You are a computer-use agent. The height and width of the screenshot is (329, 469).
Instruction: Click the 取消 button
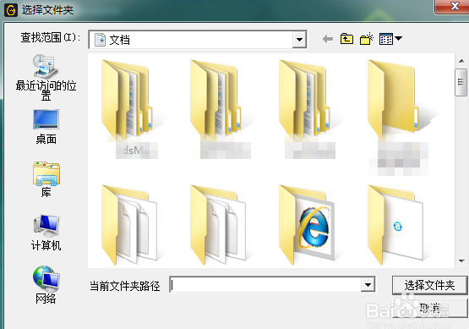[429, 308]
